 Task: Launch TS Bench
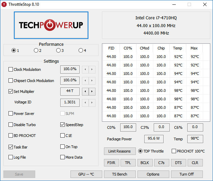tap(120, 174)
